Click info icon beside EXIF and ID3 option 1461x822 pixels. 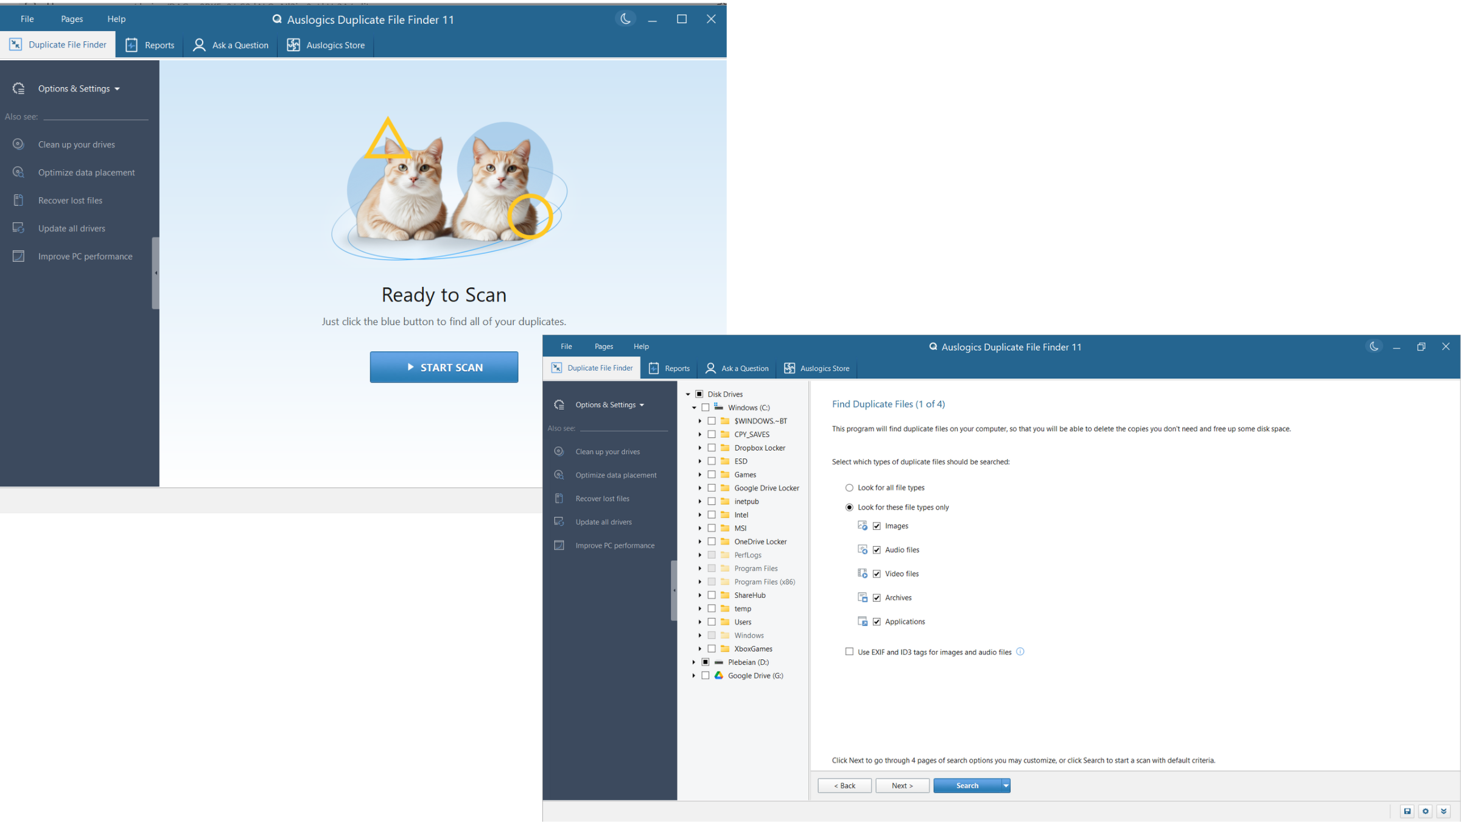click(x=1020, y=652)
